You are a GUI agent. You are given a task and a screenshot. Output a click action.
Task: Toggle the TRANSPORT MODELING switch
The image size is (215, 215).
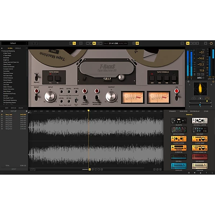(x=97, y=98)
